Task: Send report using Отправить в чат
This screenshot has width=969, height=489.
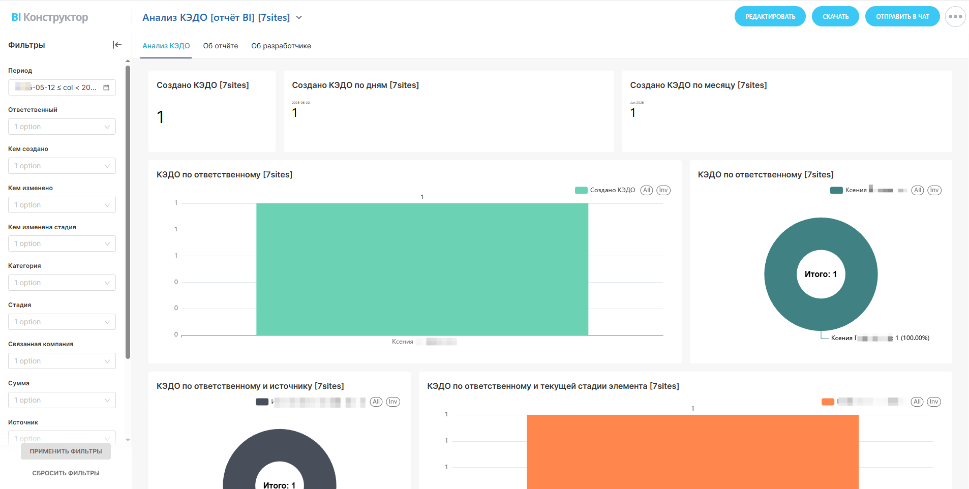Action: [x=902, y=17]
